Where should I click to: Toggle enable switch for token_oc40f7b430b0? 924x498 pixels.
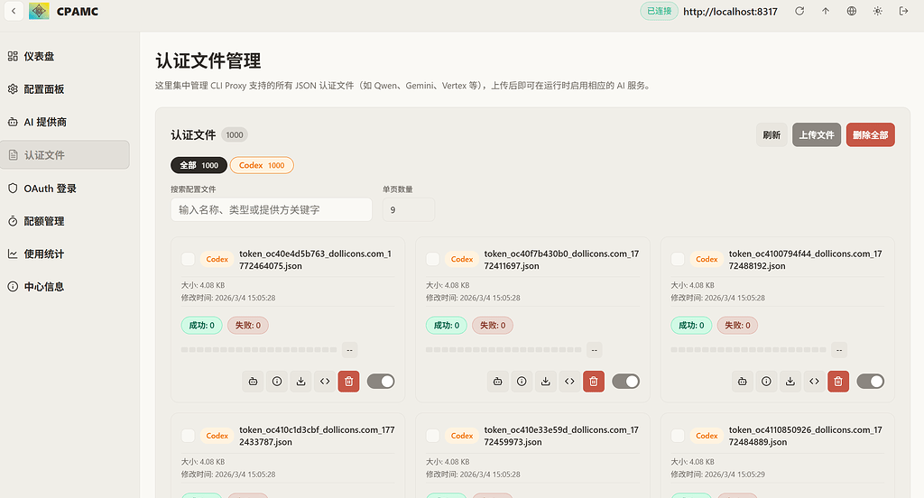(626, 382)
